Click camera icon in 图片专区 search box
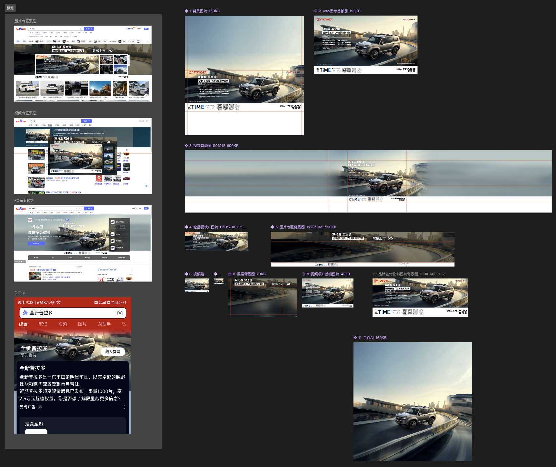 tap(81, 29)
